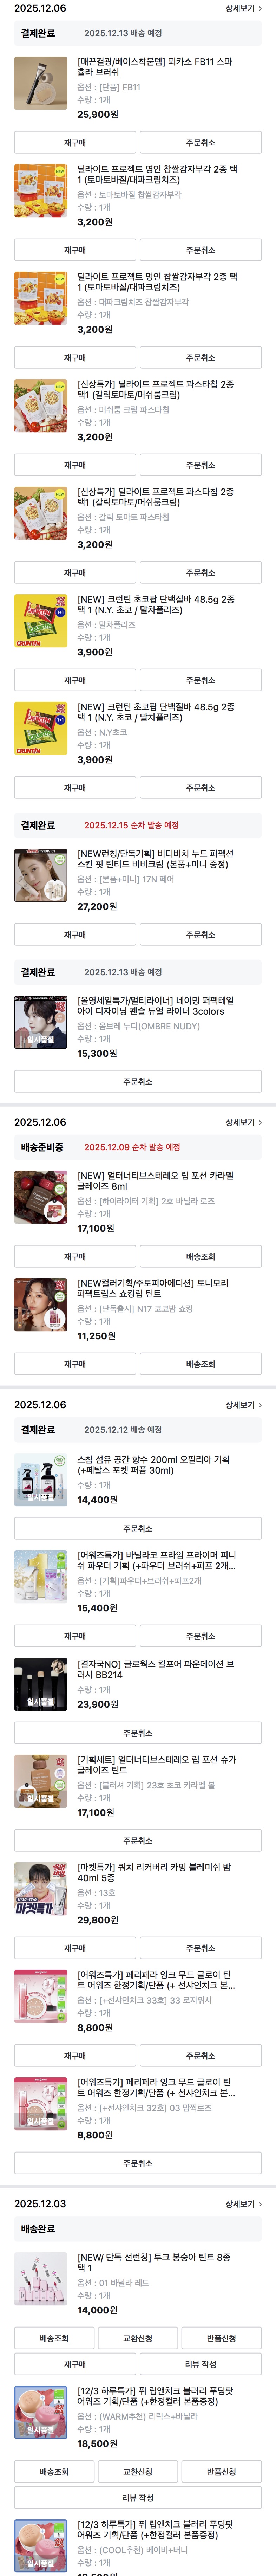The image size is (276, 2576).
Task: Open the 글로웍스 파운데이션 브러시 BB214 image
Action: tap(41, 1685)
